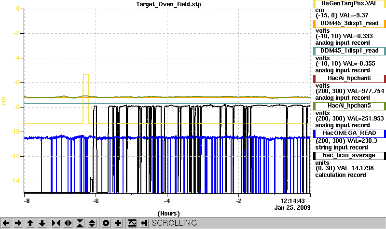Screen dimensions: 386x229
Task: Click the '(Hours)' x-axis label
Action: [168, 214]
